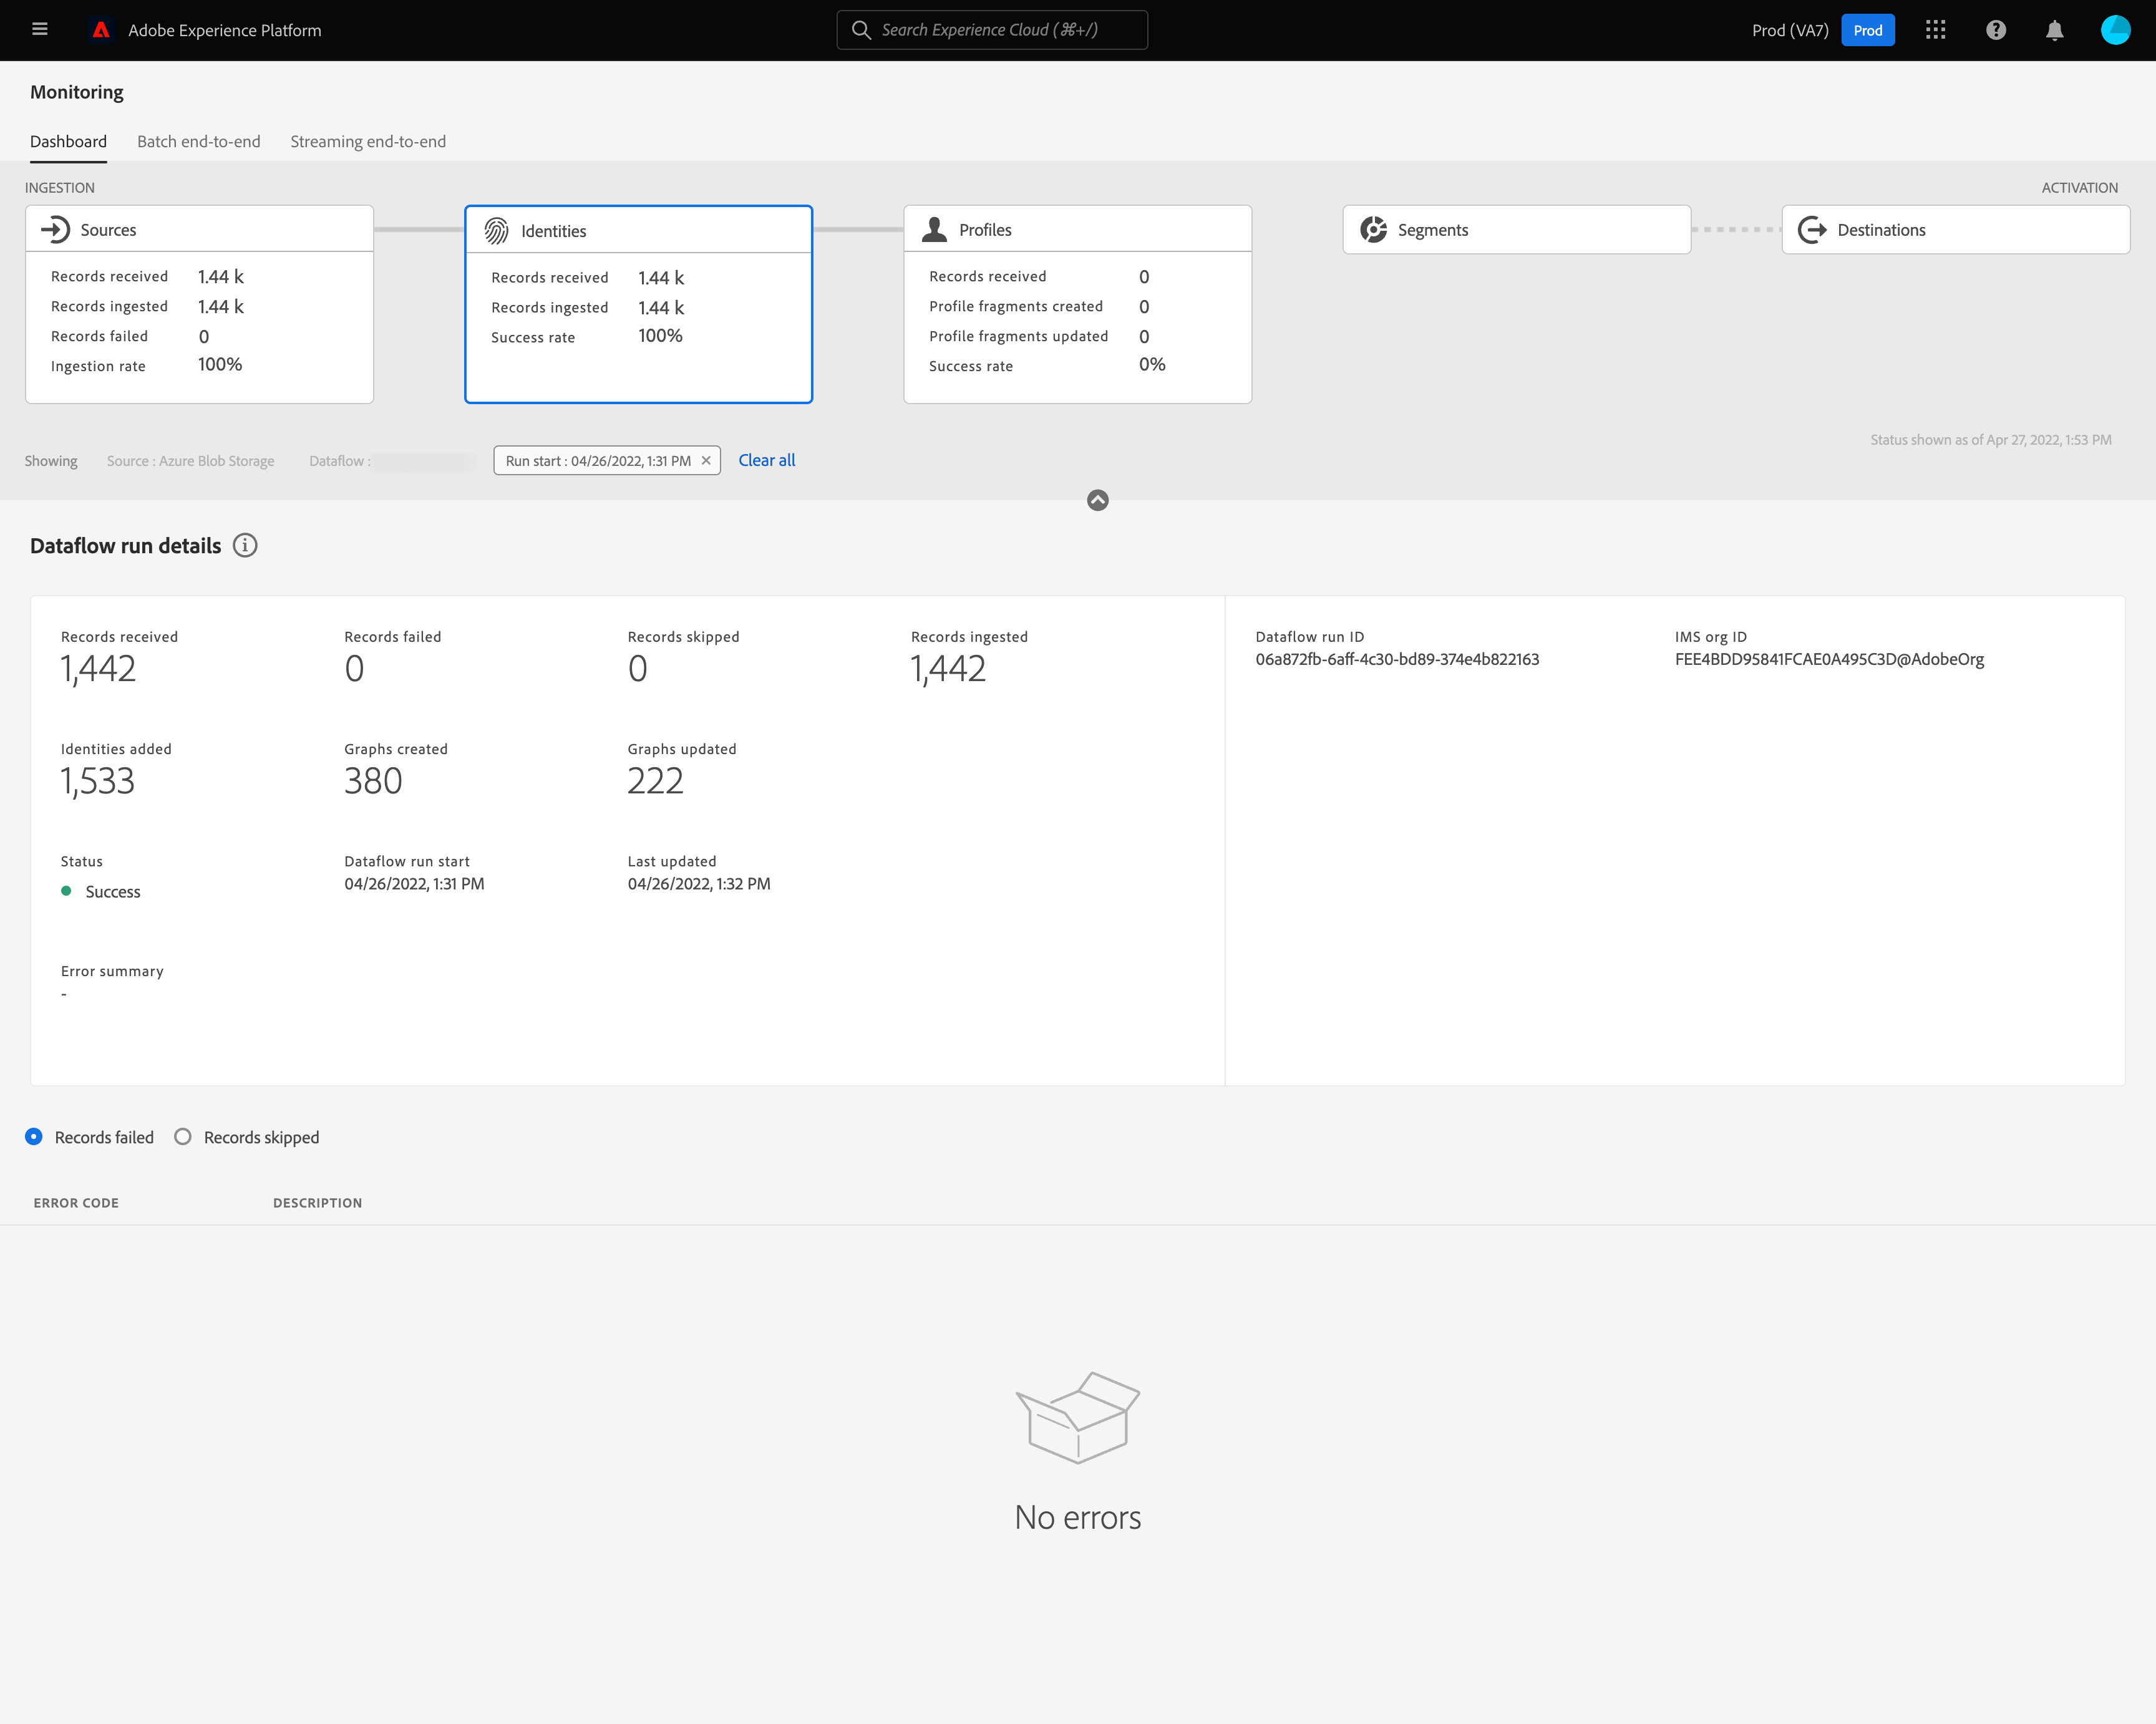Click the Search Experience Cloud field
Image resolution: width=2156 pixels, height=1724 pixels.
(992, 30)
